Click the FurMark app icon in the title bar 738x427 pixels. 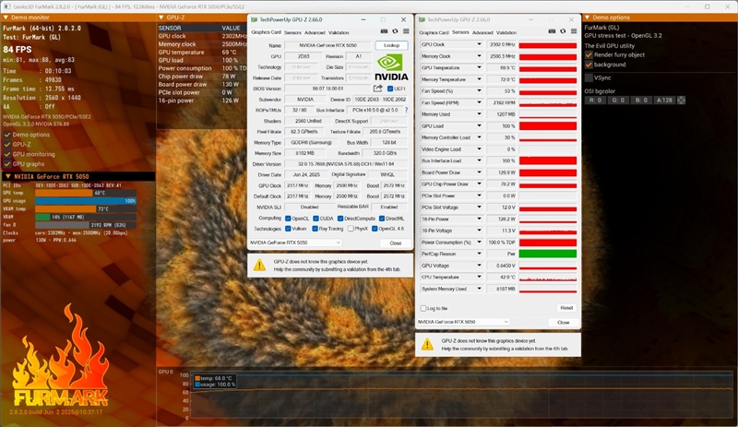[x=7, y=6]
